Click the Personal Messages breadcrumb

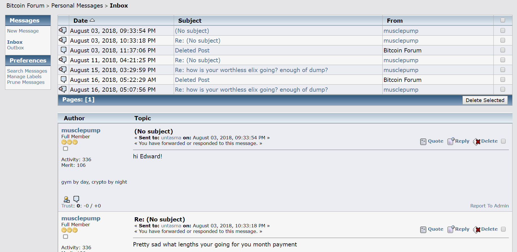[x=77, y=6]
